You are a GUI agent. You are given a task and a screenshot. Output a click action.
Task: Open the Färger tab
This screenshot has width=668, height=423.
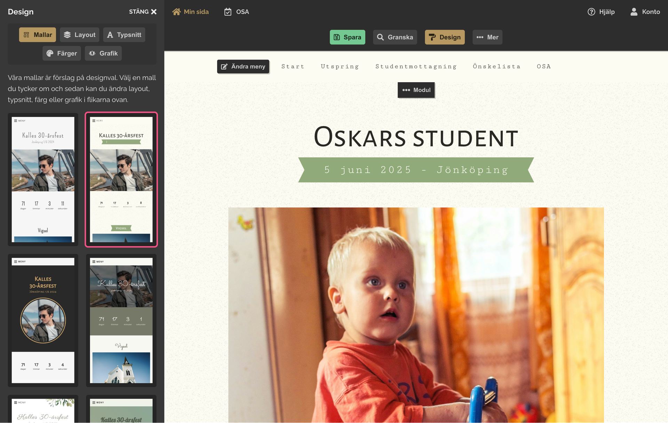click(x=62, y=53)
